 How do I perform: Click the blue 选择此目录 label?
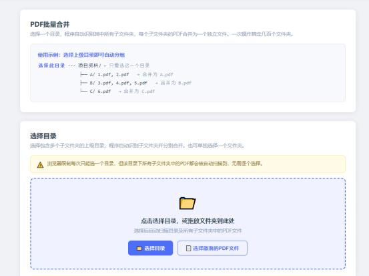coord(51,65)
